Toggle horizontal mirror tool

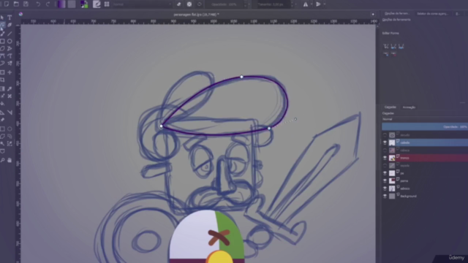(x=306, y=4)
